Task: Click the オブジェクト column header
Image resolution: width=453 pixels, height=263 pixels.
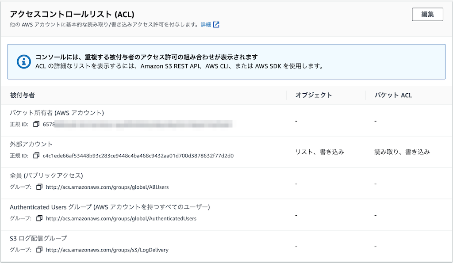Action: [313, 95]
